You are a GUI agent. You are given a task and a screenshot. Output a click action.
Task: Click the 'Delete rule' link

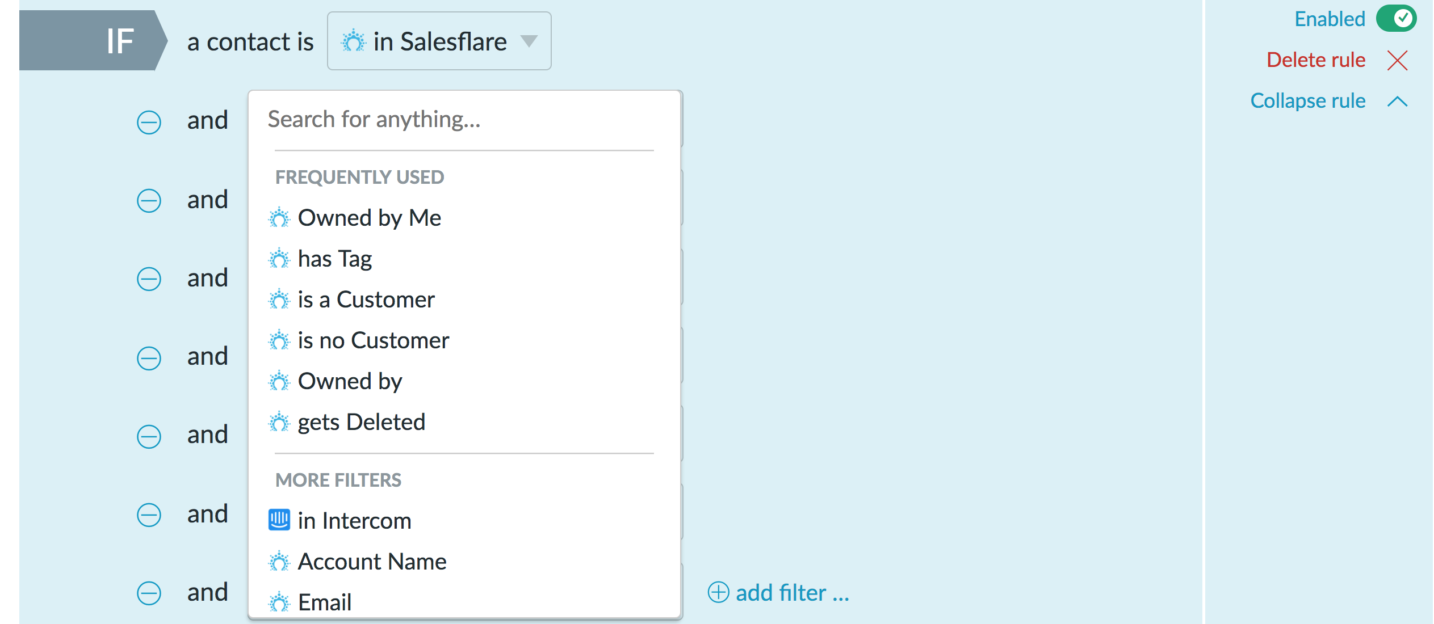click(1315, 60)
